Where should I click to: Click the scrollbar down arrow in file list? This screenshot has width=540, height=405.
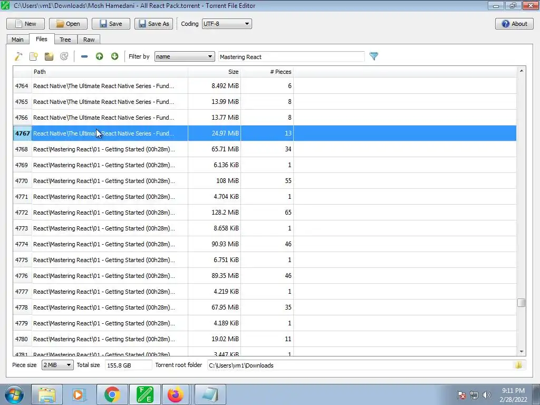(522, 352)
